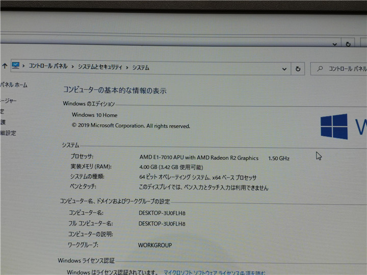Click コンピューター名、ドメインおよびワークグループの設定 header
The height and width of the screenshot is (275, 367).
click(x=115, y=201)
